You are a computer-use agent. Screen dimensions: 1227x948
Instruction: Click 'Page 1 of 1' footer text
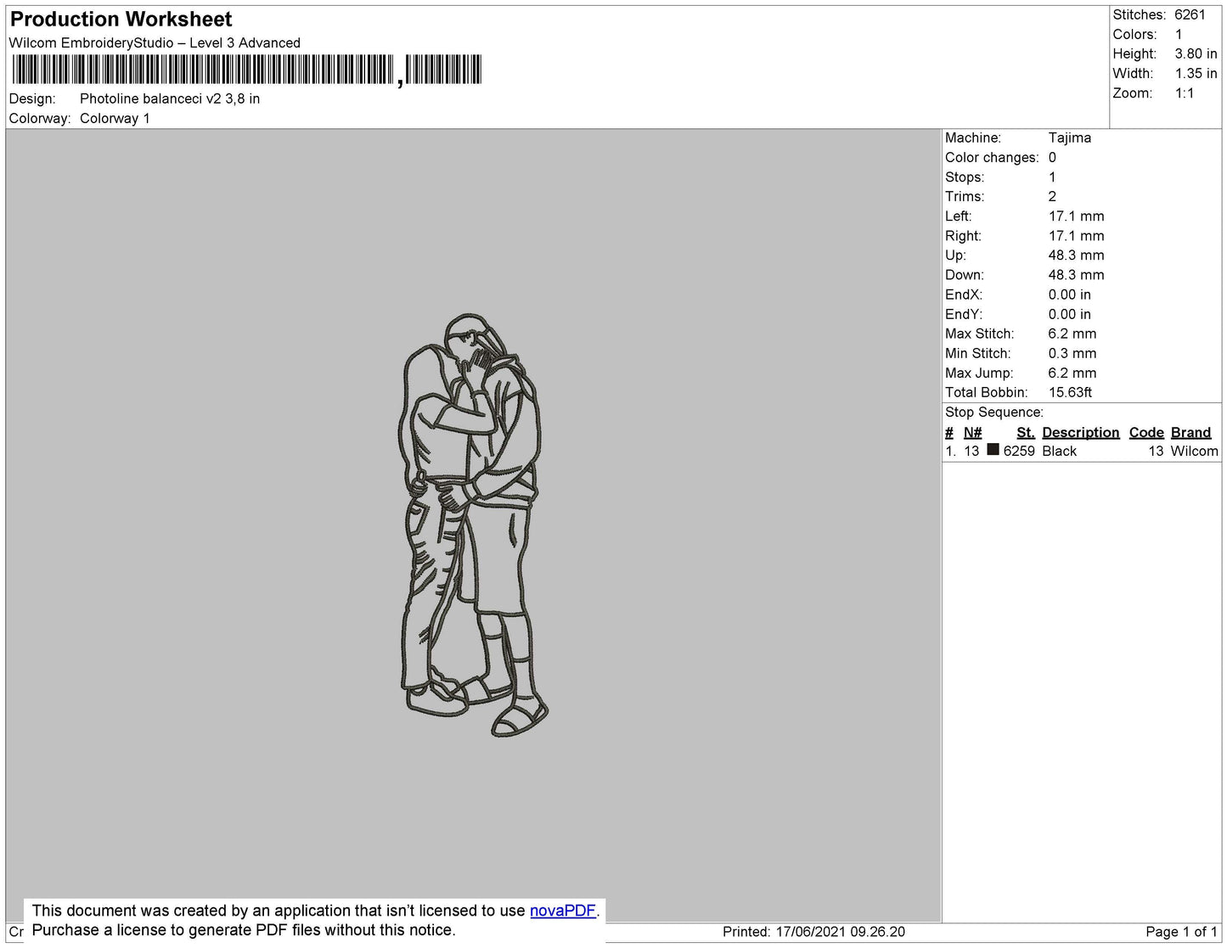(1181, 932)
